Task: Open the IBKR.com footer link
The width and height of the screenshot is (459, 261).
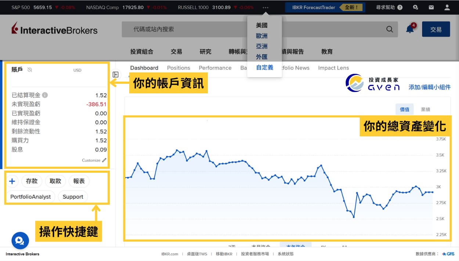Action: 170,254
